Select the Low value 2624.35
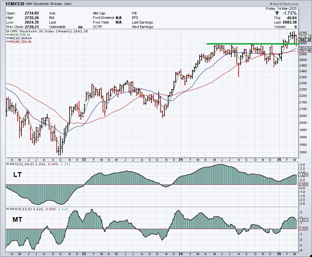This screenshot has width=312, height=257. click(x=31, y=22)
